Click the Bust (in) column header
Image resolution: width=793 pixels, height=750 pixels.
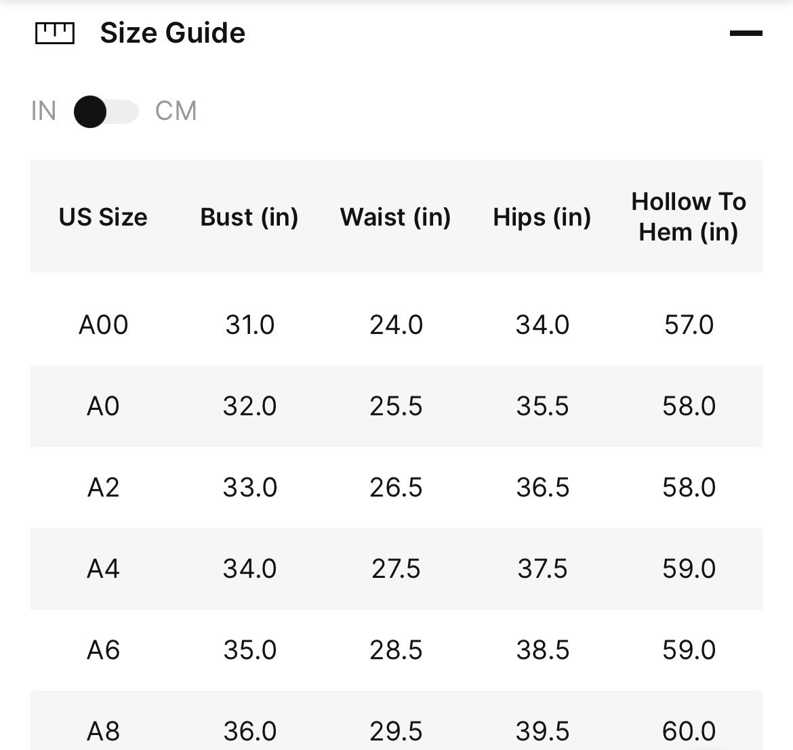click(249, 217)
